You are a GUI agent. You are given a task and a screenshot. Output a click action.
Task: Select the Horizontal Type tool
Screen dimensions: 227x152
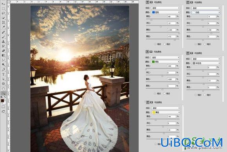[x=3, y=74]
